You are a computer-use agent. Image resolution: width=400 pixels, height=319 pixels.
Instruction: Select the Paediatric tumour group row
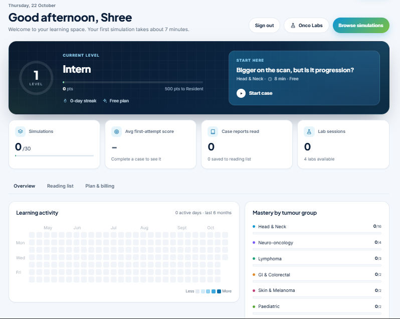pyautogui.click(x=317, y=309)
